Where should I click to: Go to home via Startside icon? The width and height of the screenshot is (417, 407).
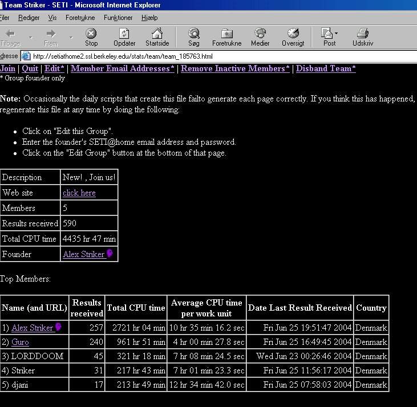[157, 33]
